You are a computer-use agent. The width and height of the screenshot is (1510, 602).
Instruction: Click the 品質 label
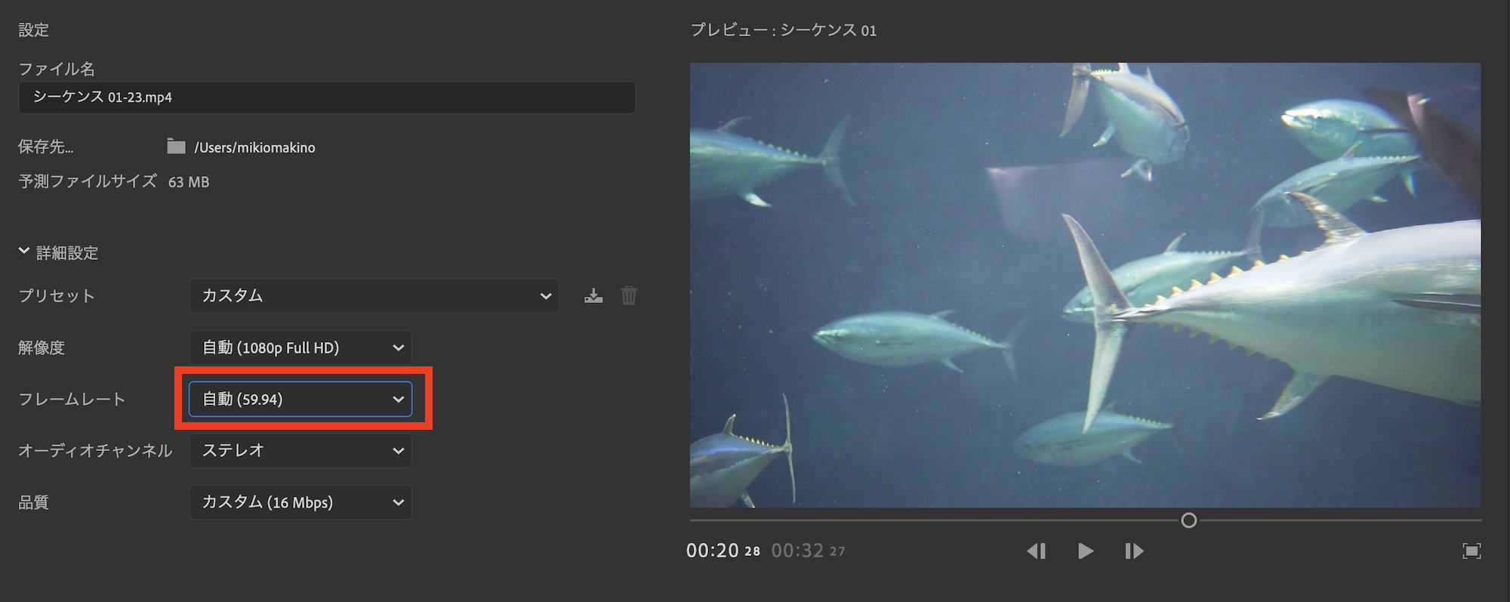(34, 502)
